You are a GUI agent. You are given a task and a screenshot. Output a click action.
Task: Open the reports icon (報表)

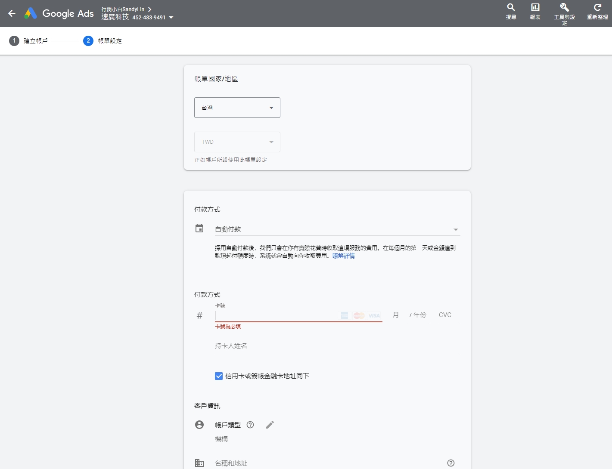pyautogui.click(x=535, y=12)
